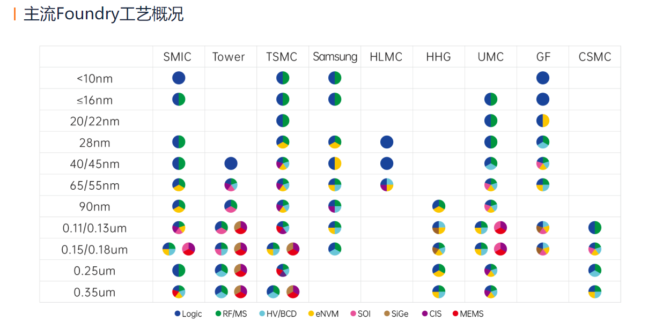The image size is (648, 329).
Task: Select the HLMC 28nm pie icon
Action: 386,142
